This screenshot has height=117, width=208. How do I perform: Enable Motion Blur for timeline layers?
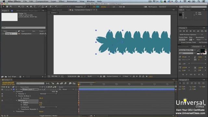click(x=65, y=83)
